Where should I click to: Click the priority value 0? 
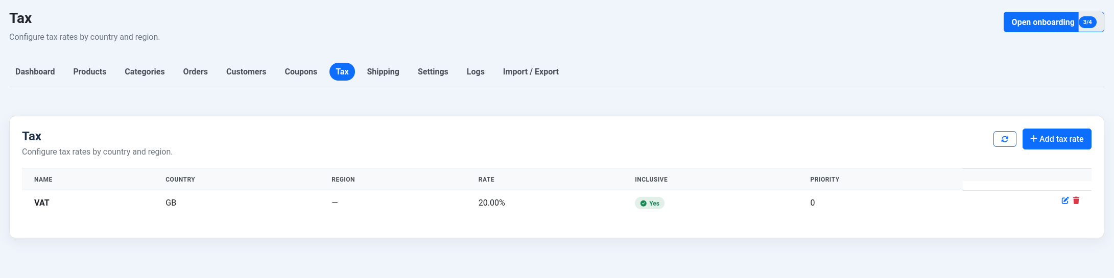pos(813,203)
